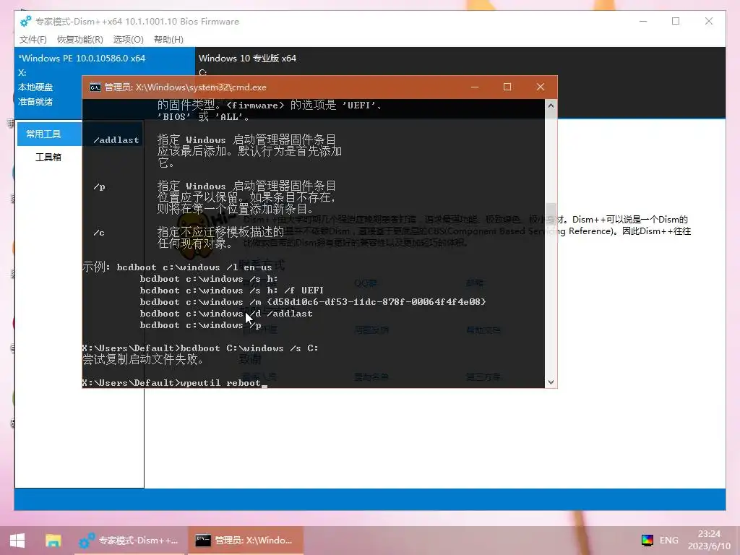
Task: Open the 文件(F) menu in Dism++
Action: (33, 40)
